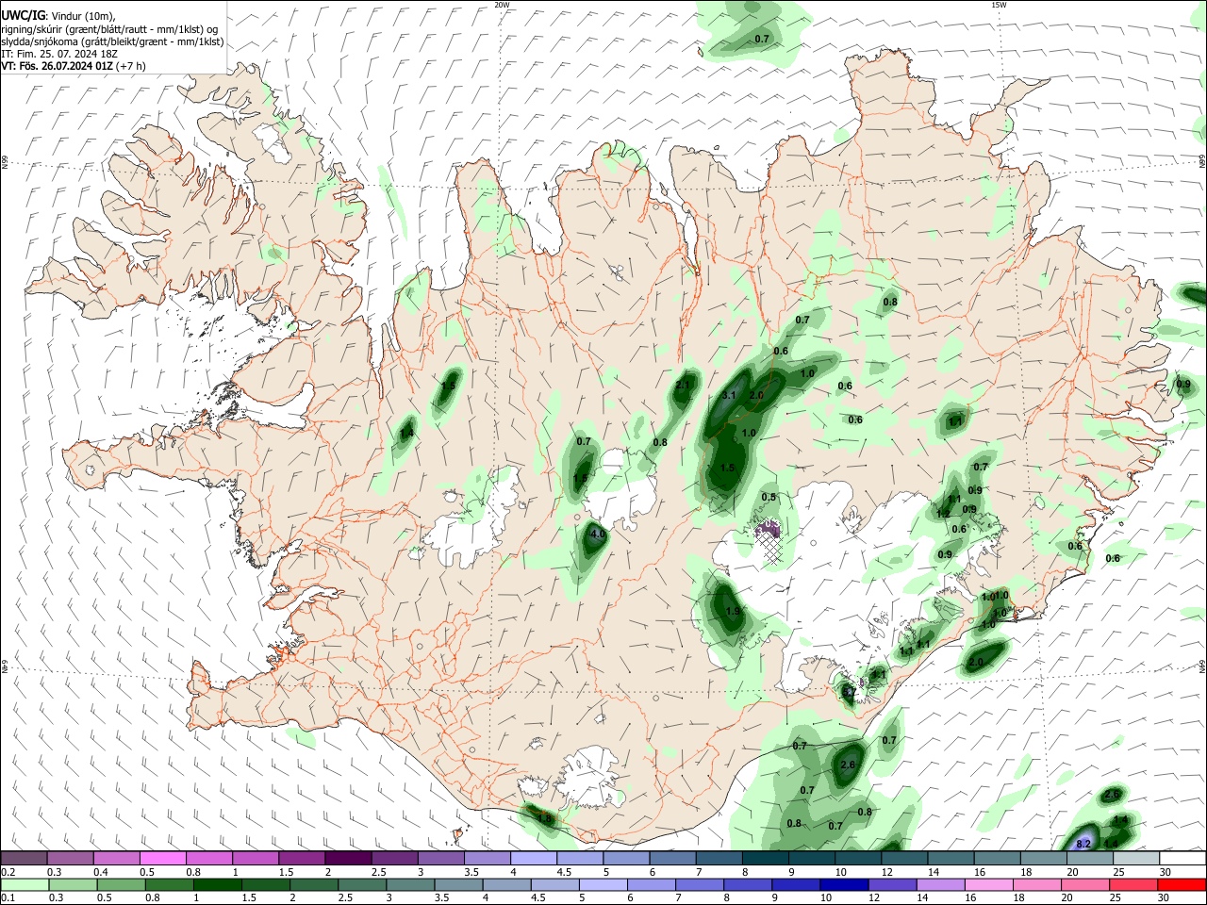Click the 4.0 precipitation value on the map

597,535
